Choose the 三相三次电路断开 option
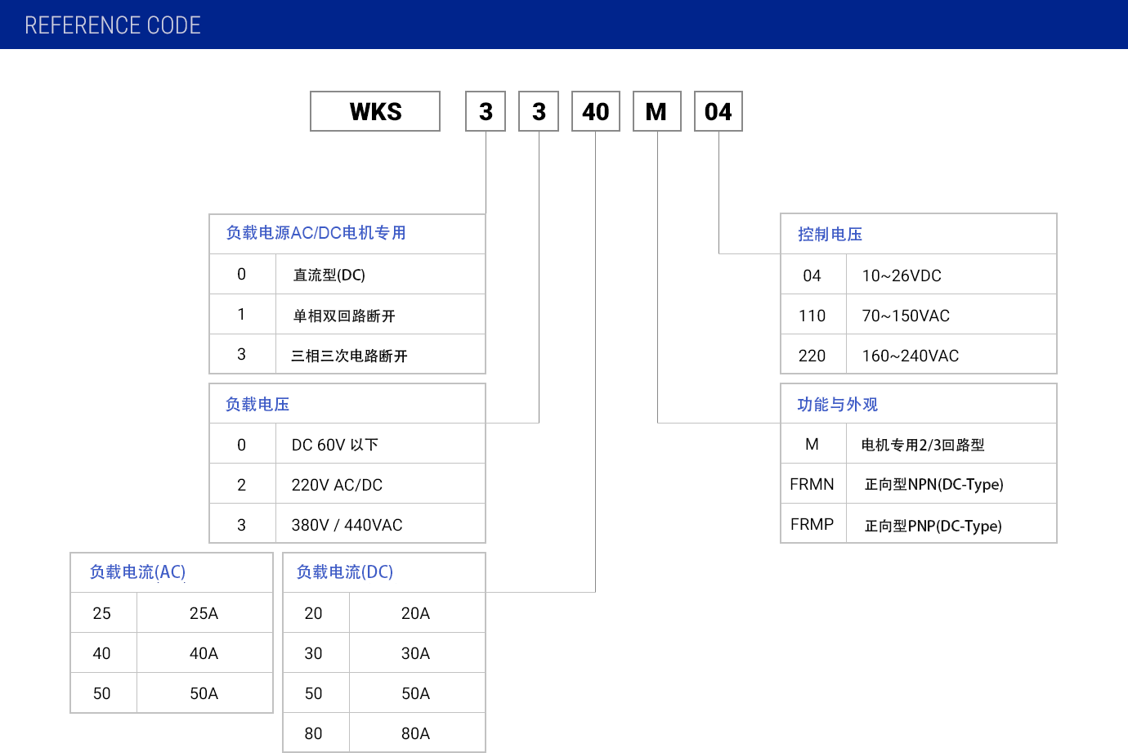This screenshot has height=753, width=1128. (349, 356)
